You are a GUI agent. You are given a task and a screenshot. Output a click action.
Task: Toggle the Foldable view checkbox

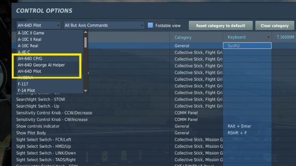pyautogui.click(x=150, y=25)
